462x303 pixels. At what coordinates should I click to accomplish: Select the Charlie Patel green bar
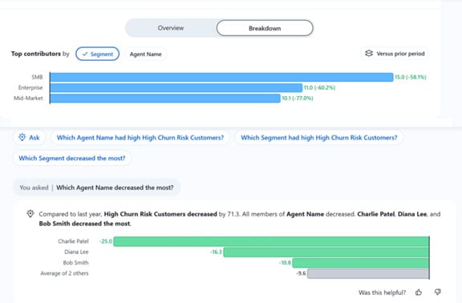[271, 241]
